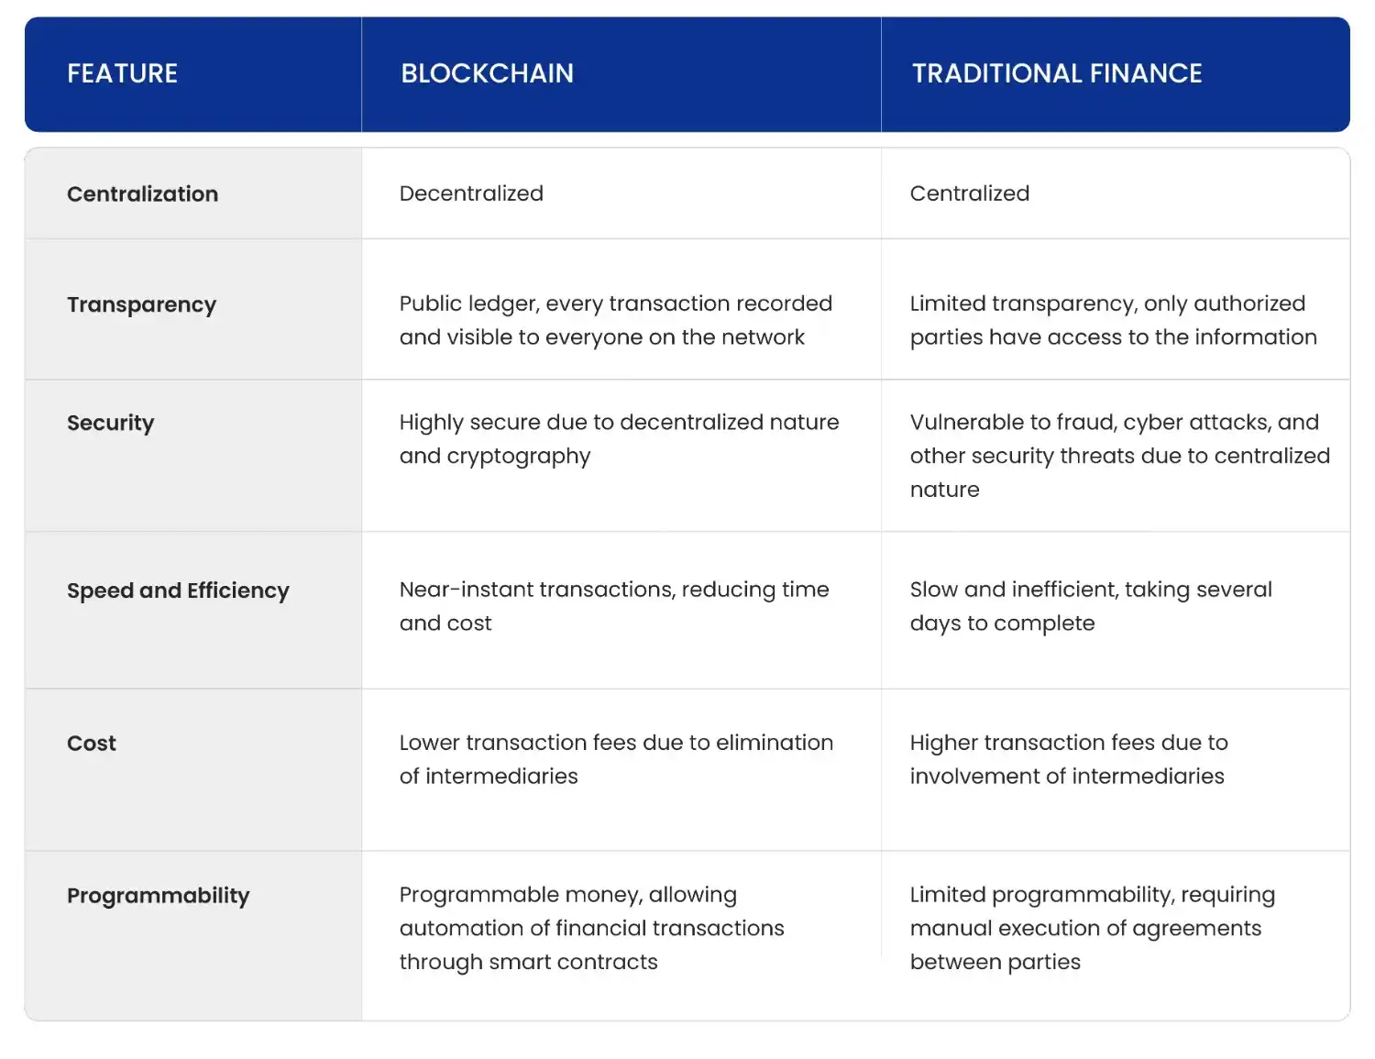Viewport: 1375px width, 1059px height.
Task: Click the Slow and inefficient text
Action: pyautogui.click(x=1091, y=606)
